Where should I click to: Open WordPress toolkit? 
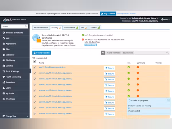coord(9,99)
